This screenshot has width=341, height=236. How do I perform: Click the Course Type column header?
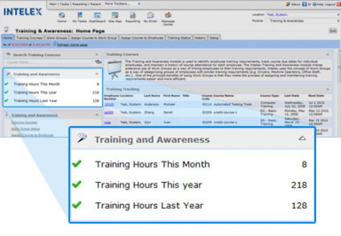coord(269,95)
